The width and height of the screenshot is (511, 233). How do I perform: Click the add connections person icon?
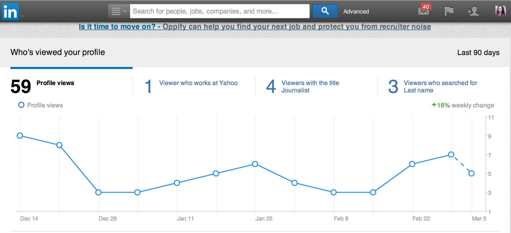click(473, 11)
